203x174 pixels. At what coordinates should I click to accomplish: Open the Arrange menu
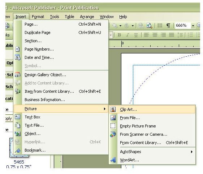pyautogui.click(x=87, y=17)
